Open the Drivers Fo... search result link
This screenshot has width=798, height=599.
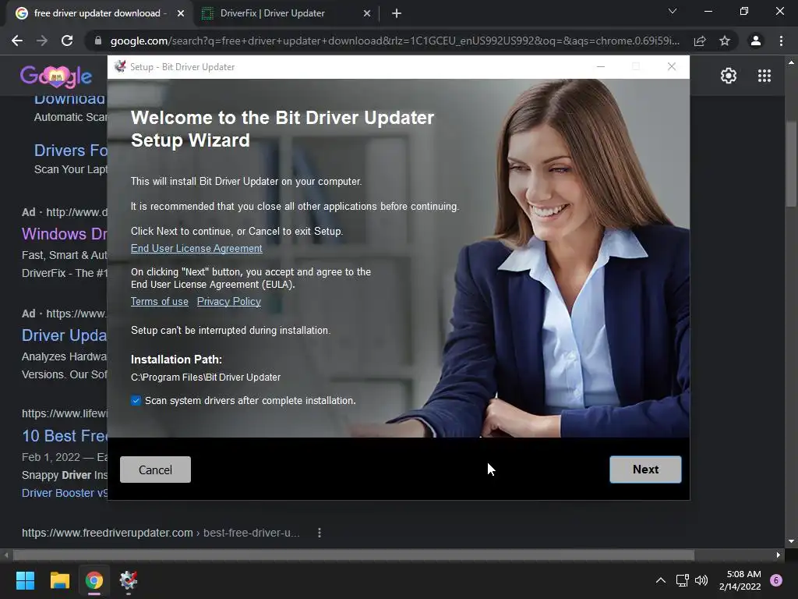tap(71, 151)
